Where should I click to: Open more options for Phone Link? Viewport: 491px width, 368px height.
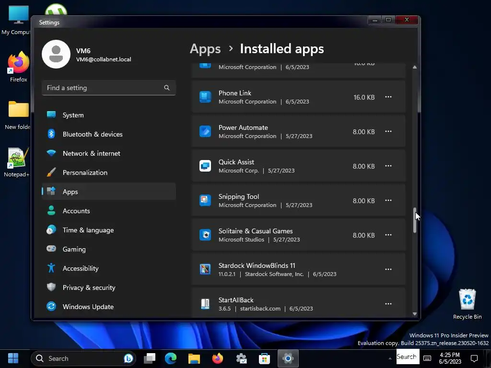[x=388, y=97]
